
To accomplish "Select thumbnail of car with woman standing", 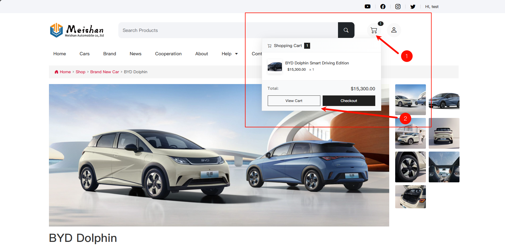I will [411, 133].
